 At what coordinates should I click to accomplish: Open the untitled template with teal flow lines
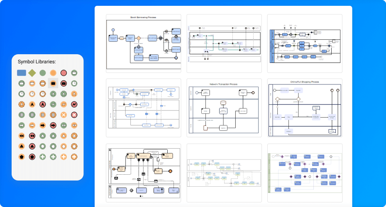(x=224, y=43)
